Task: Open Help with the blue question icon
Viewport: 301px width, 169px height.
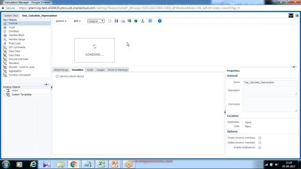Action: (x=160, y=21)
